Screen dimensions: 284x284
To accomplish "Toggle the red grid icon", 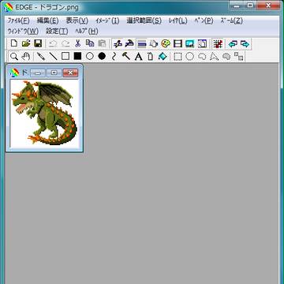I will tap(218, 43).
